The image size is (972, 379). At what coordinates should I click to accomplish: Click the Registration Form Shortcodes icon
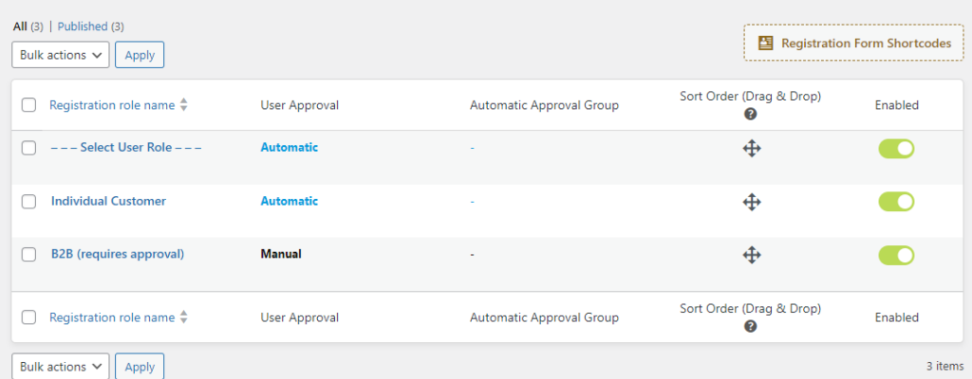(765, 43)
